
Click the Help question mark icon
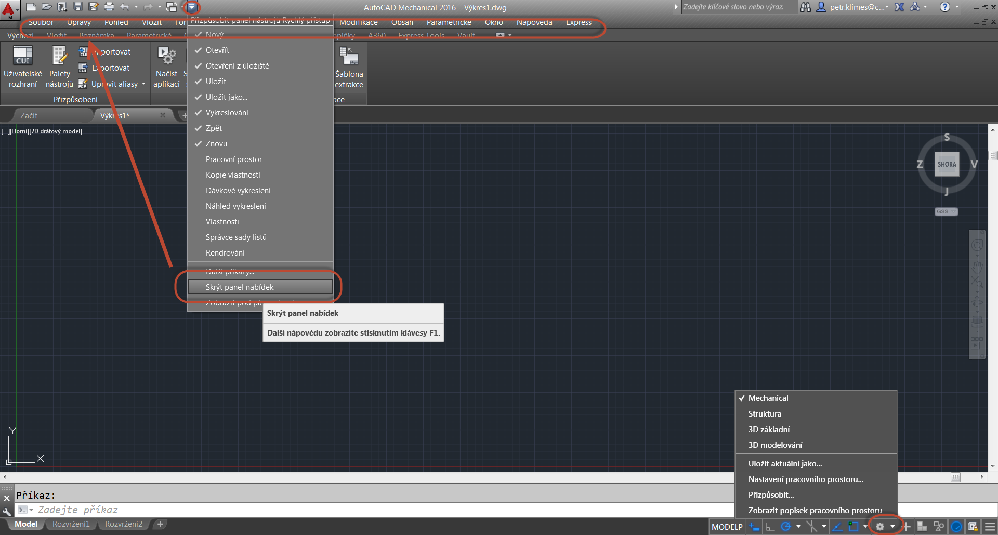click(945, 7)
